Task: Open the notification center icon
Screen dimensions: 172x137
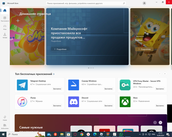Action: tap(168, 135)
